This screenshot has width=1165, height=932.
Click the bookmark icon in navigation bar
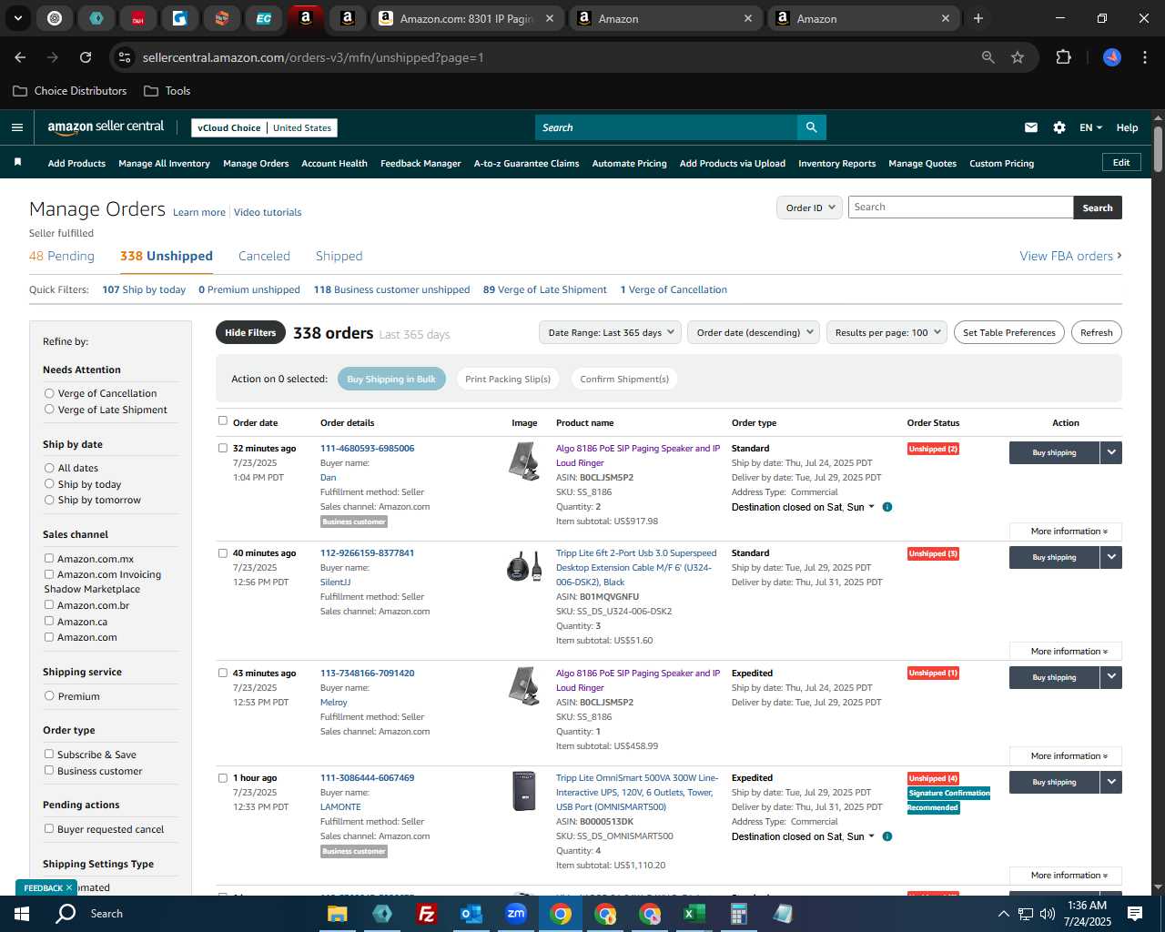click(x=17, y=163)
